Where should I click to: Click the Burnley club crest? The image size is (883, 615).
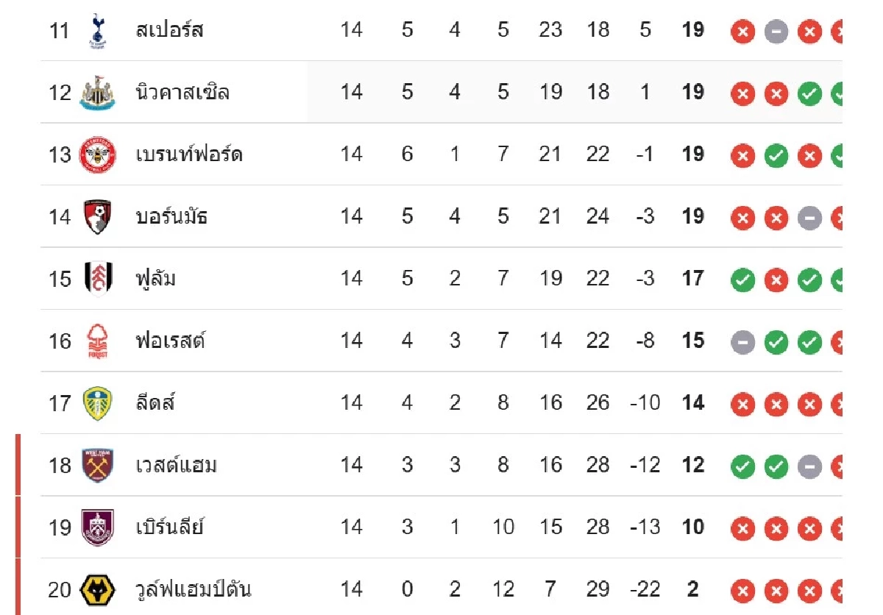[97, 527]
